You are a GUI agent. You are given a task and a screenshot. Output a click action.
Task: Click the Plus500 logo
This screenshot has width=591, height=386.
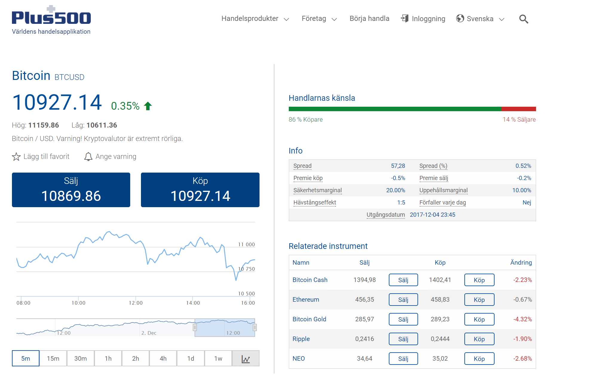pos(51,15)
